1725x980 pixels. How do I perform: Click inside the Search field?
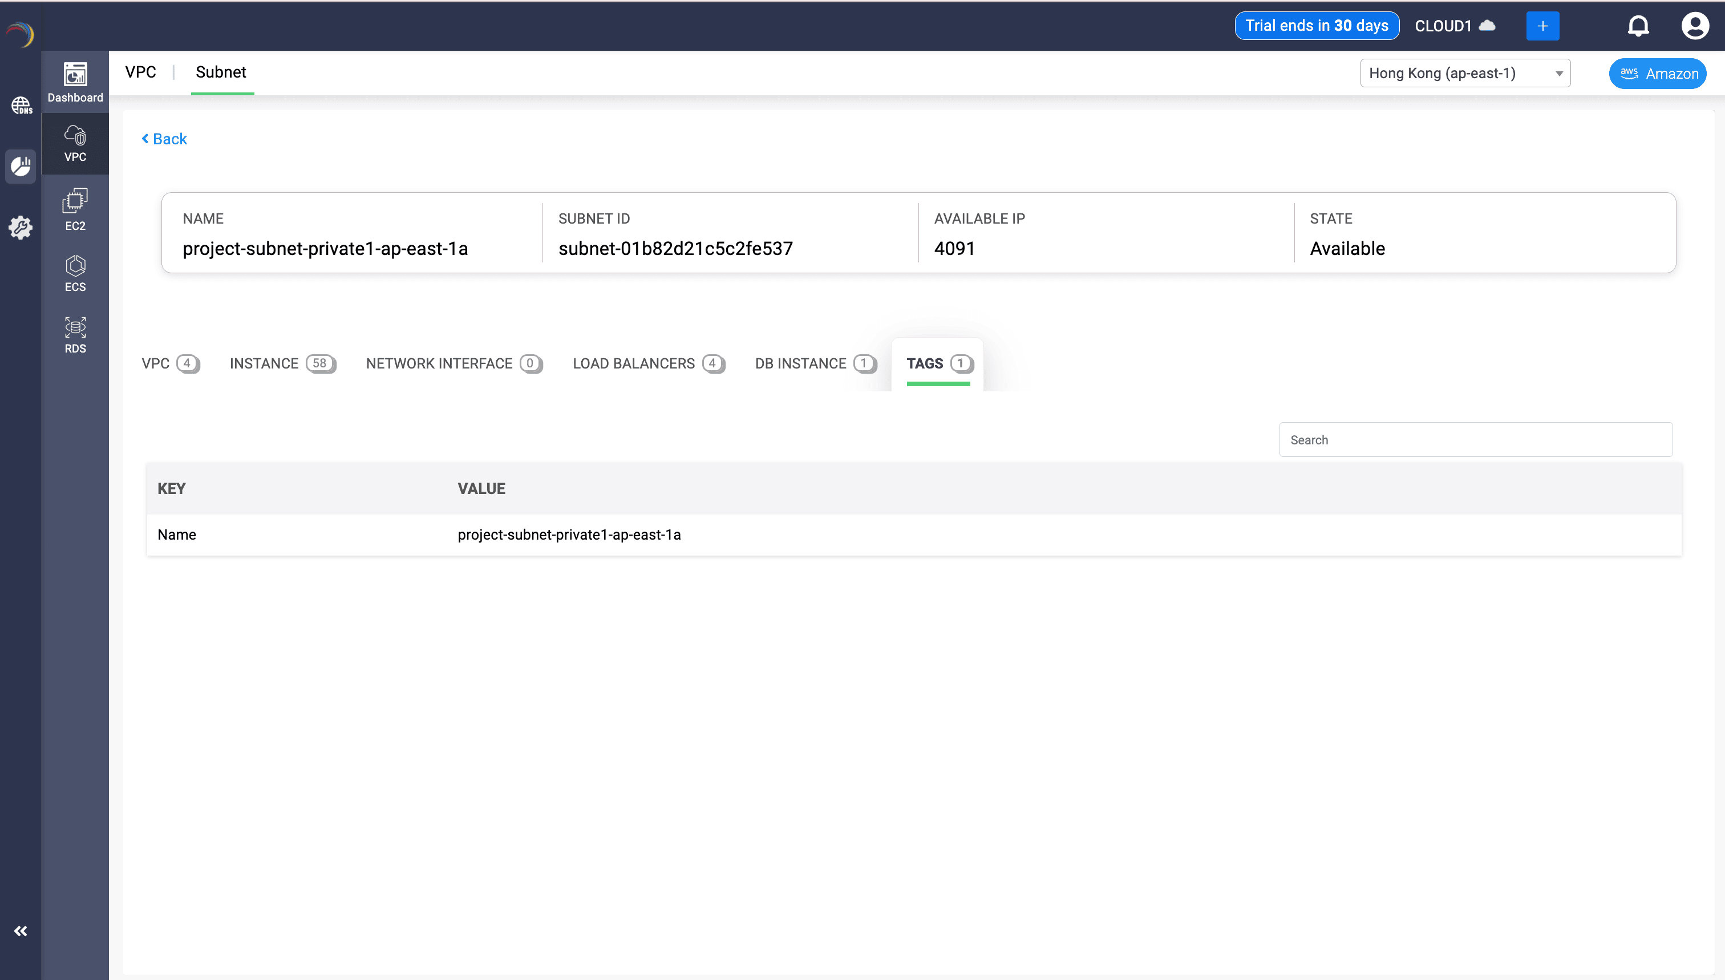1475,439
